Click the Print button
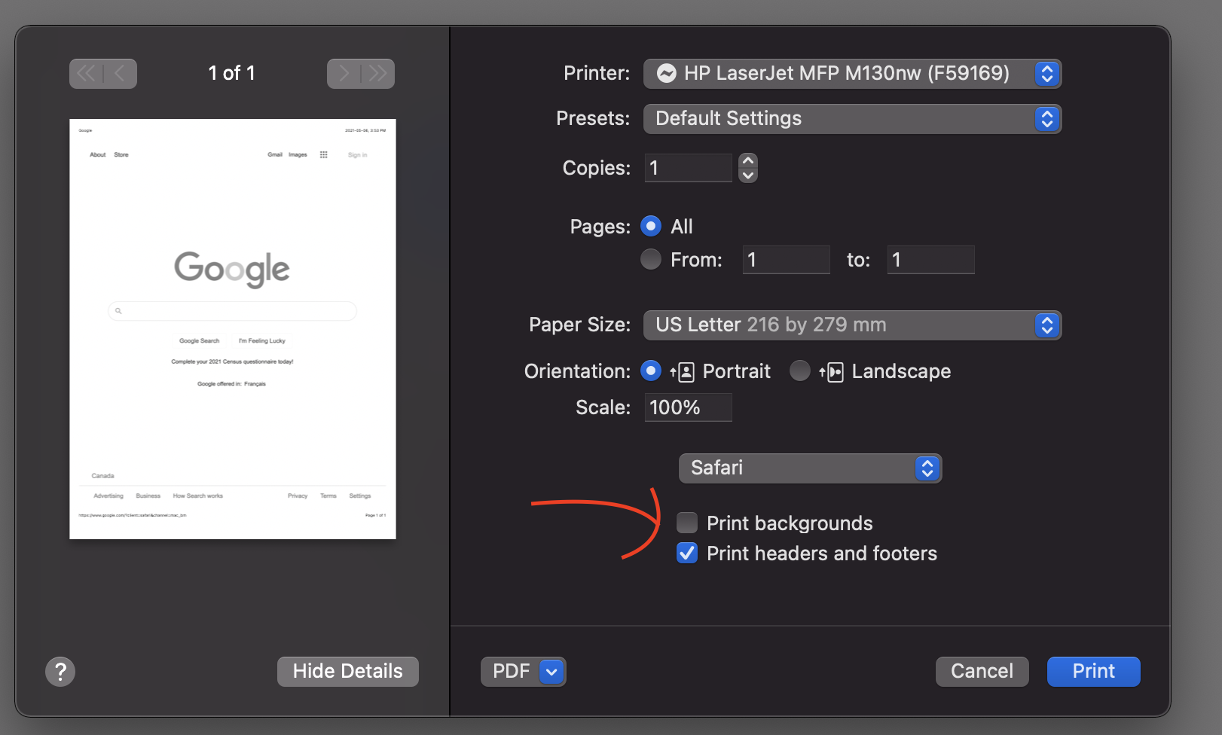The image size is (1222, 735). click(x=1093, y=672)
